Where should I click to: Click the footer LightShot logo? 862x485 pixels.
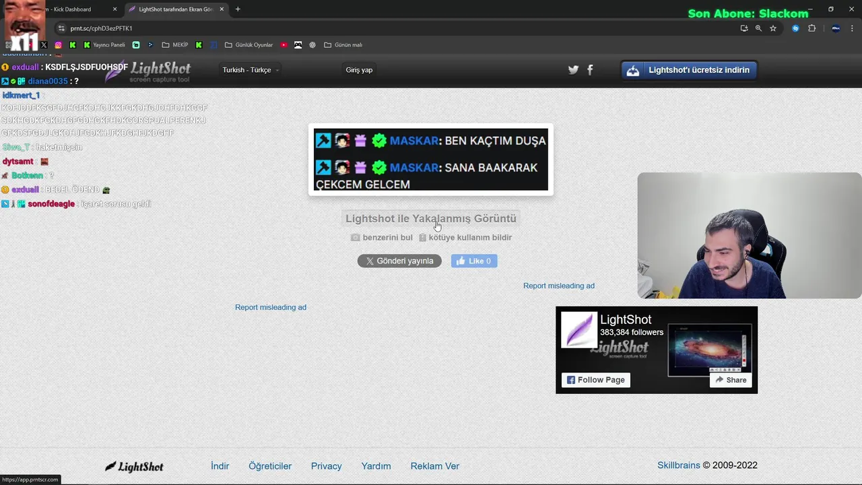click(x=134, y=466)
